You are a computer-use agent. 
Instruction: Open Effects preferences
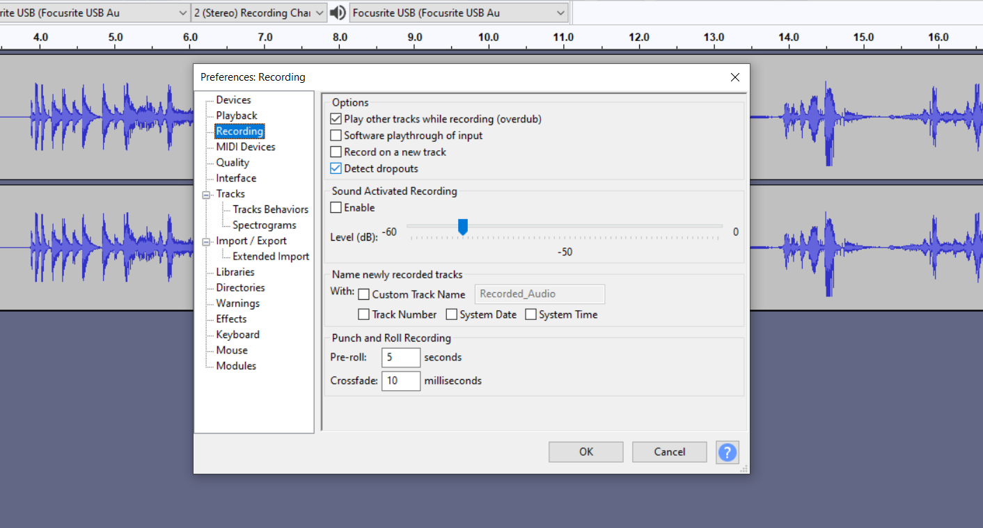pos(231,319)
